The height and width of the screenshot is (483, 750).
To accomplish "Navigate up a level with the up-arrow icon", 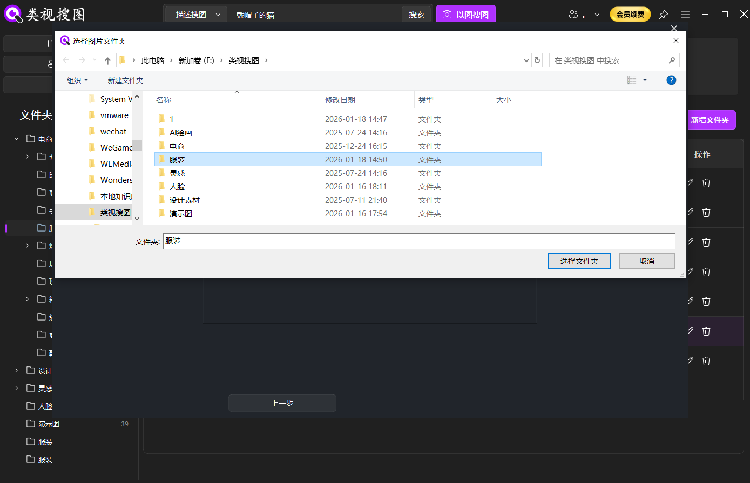I will (107, 60).
